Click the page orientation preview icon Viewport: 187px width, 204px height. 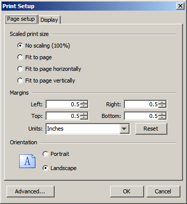(27, 161)
